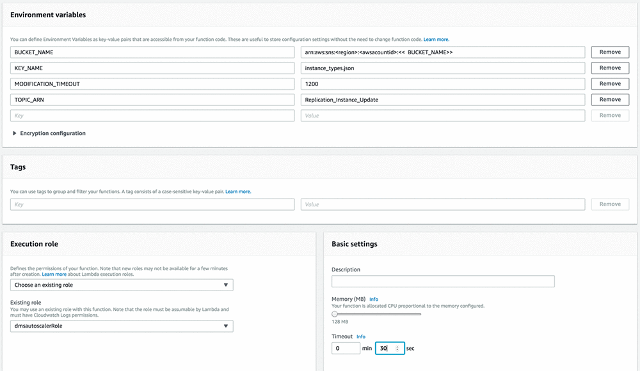The image size is (640, 371).
Task: Click the empty environment variable Key field
Action: point(152,116)
